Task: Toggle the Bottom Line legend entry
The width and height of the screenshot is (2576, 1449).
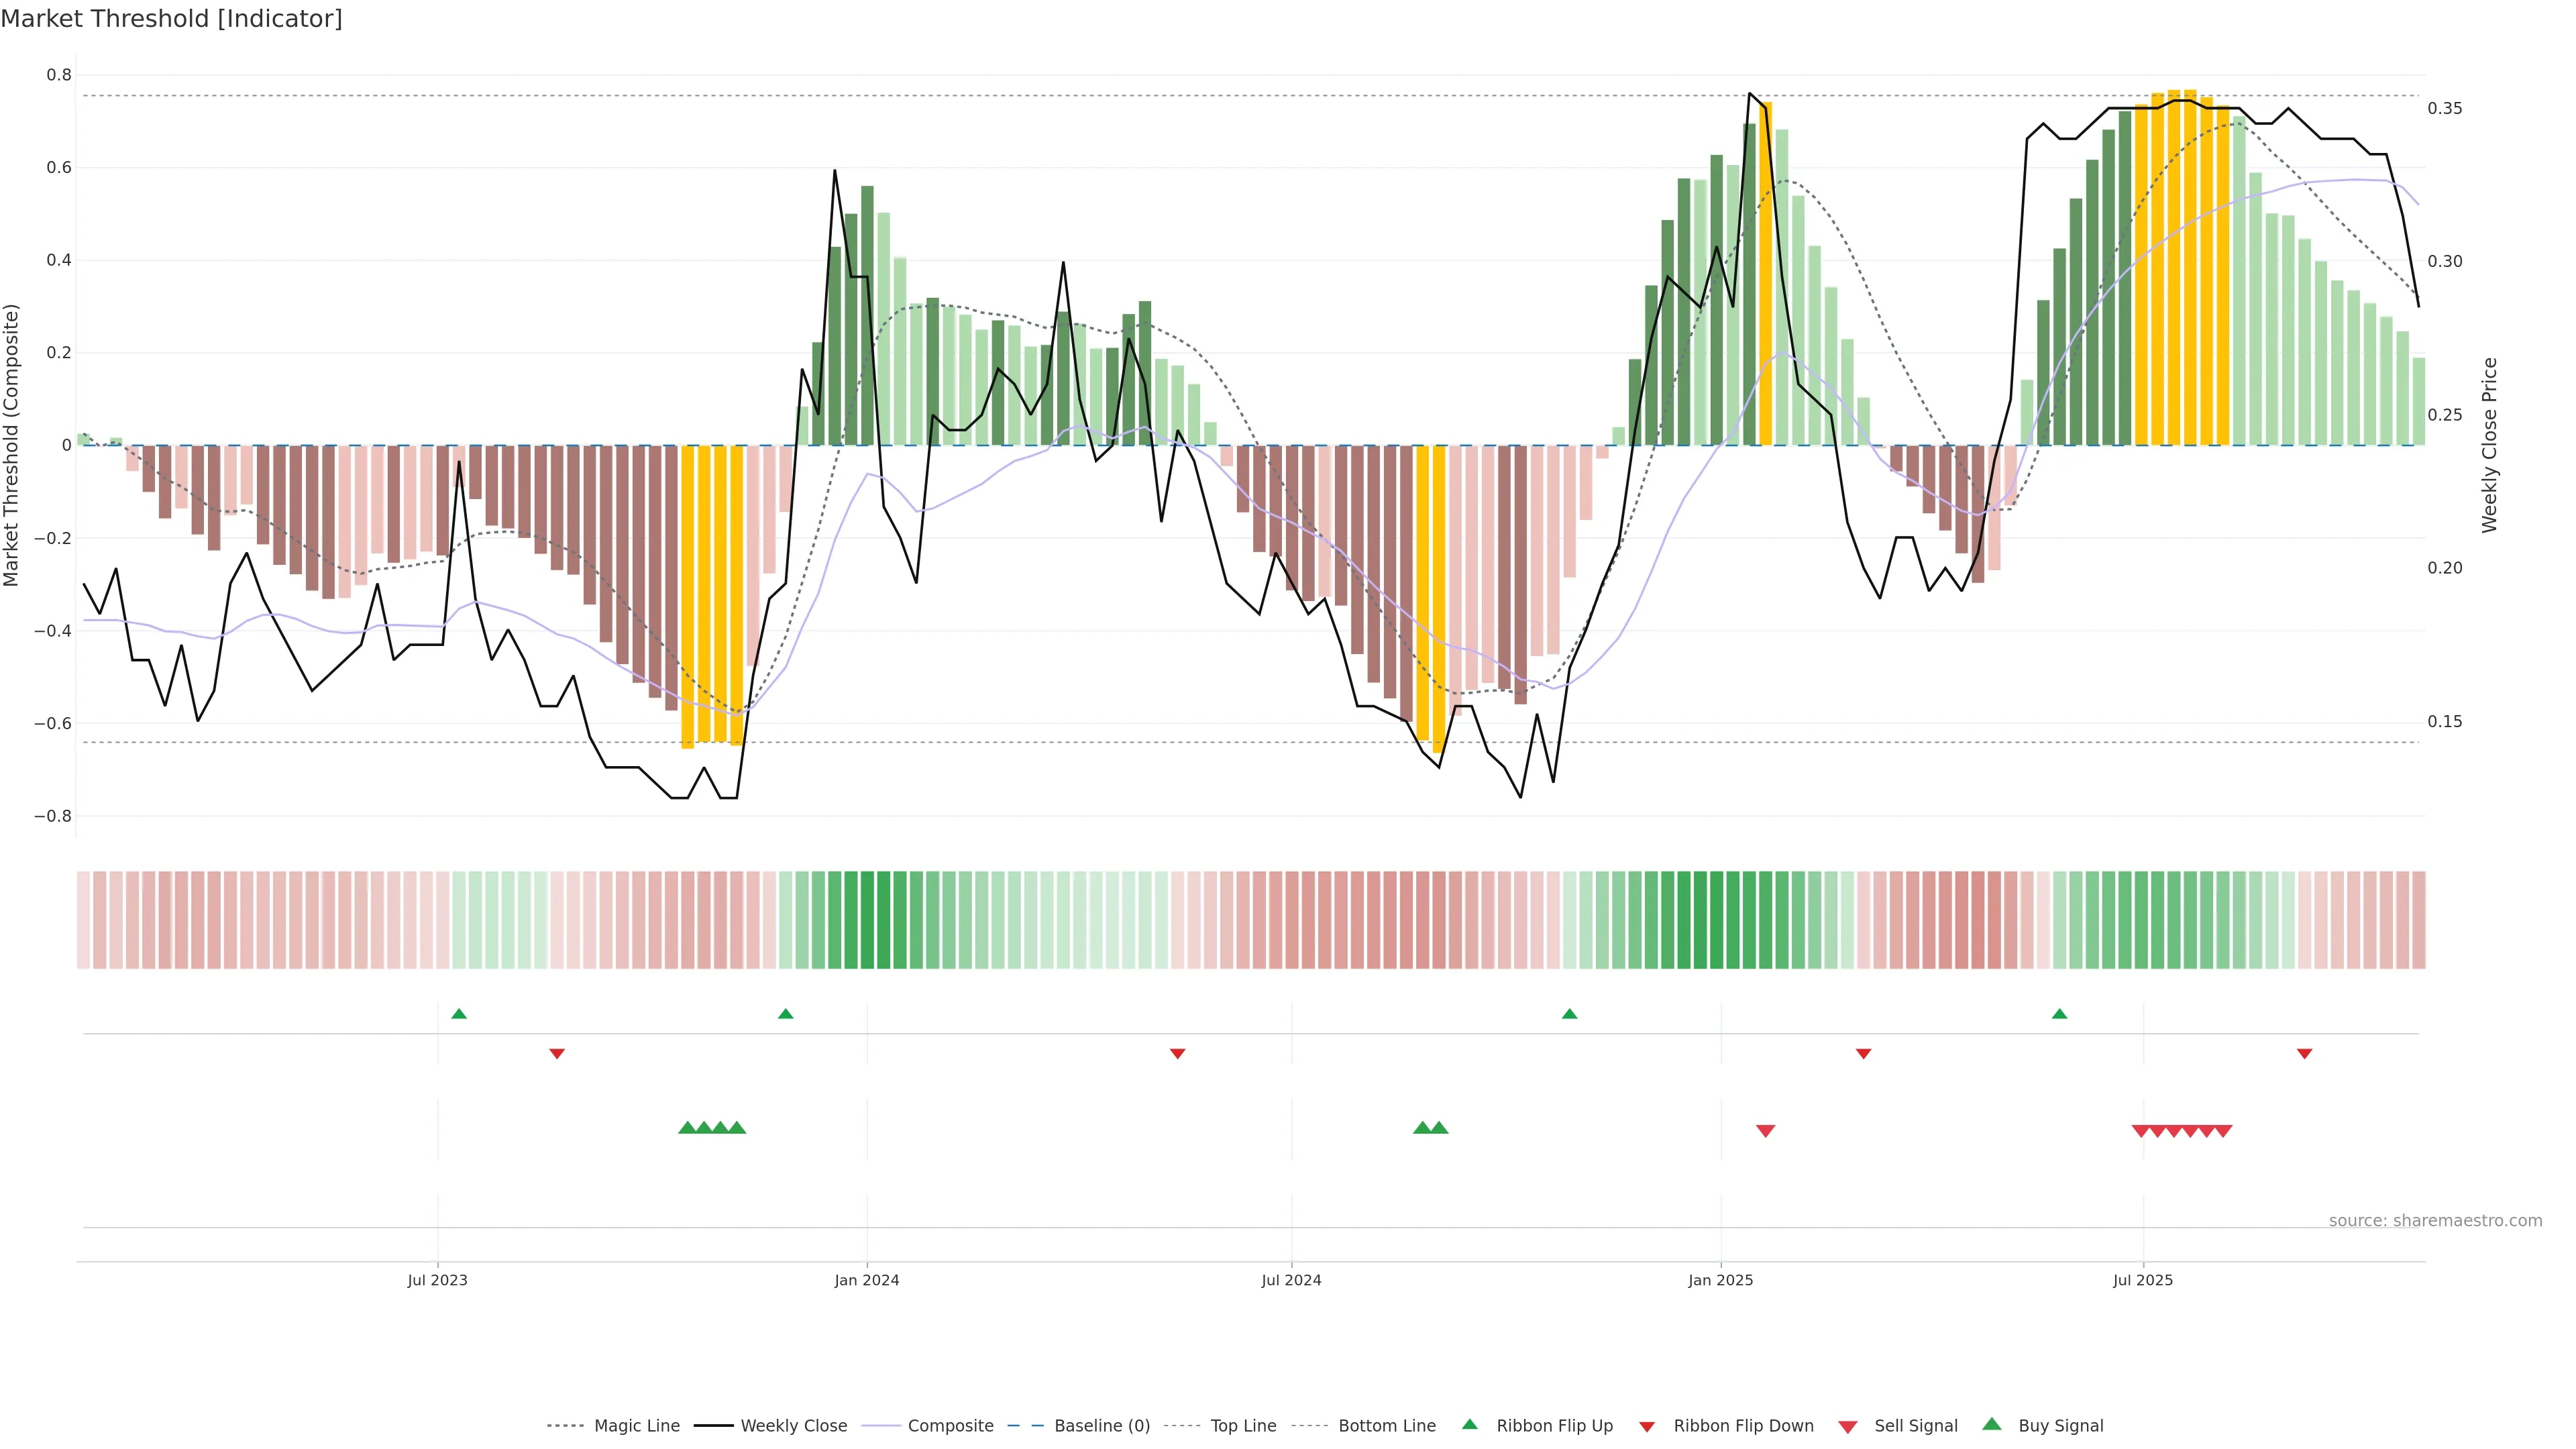Action: pos(1386,1426)
